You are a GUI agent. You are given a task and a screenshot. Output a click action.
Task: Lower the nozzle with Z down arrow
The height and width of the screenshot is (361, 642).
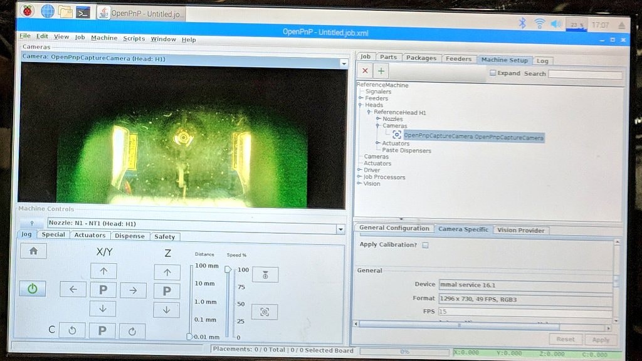(x=166, y=310)
